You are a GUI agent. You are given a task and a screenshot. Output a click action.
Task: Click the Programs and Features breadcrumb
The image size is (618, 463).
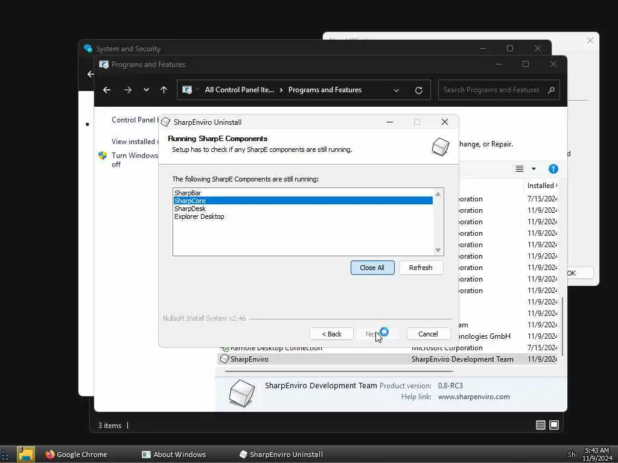pos(325,90)
